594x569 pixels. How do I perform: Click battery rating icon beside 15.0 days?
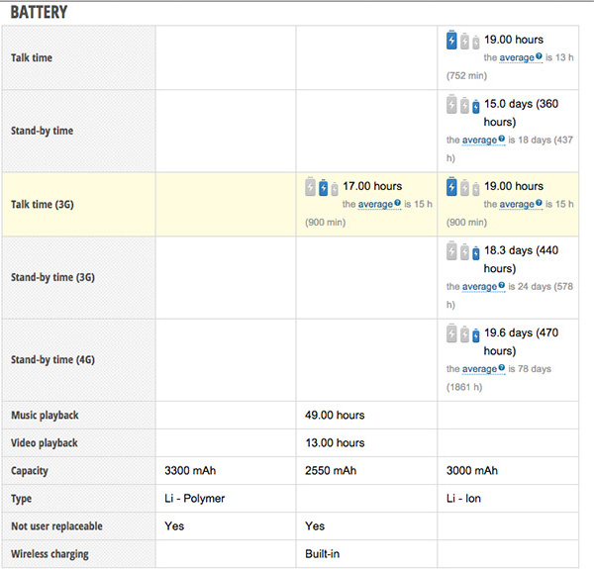463,106
